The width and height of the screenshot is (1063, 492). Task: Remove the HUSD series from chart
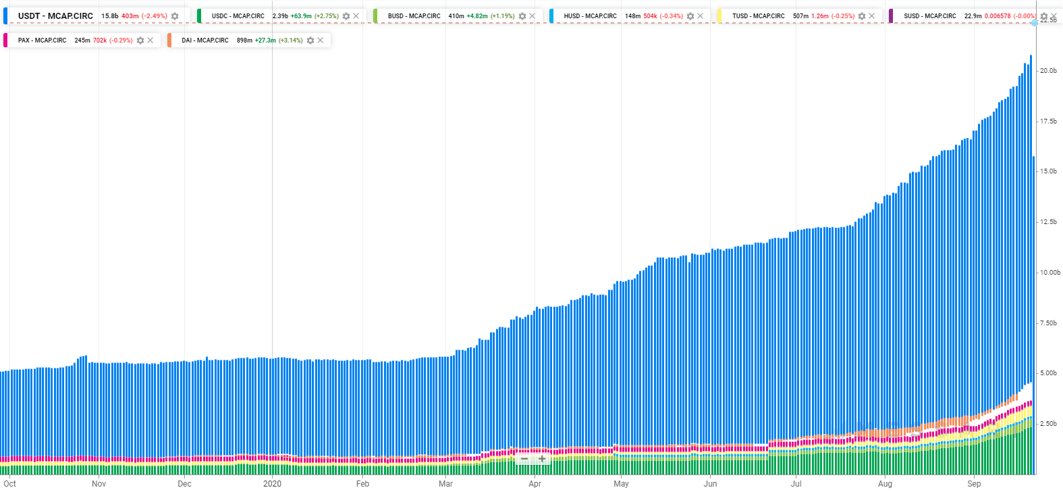pos(701,16)
